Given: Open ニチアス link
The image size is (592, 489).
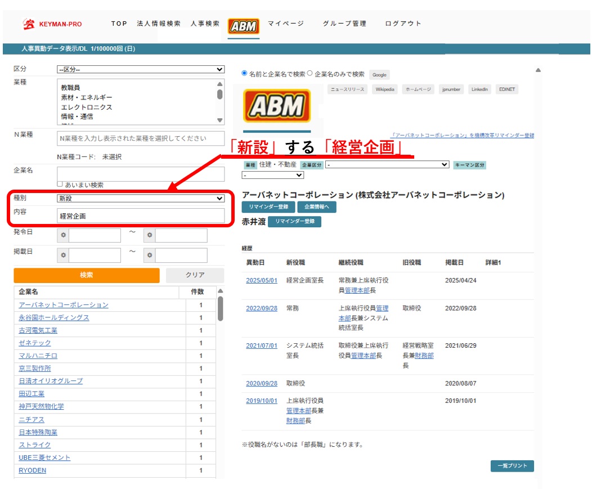Looking at the screenshot, I should point(32,420).
